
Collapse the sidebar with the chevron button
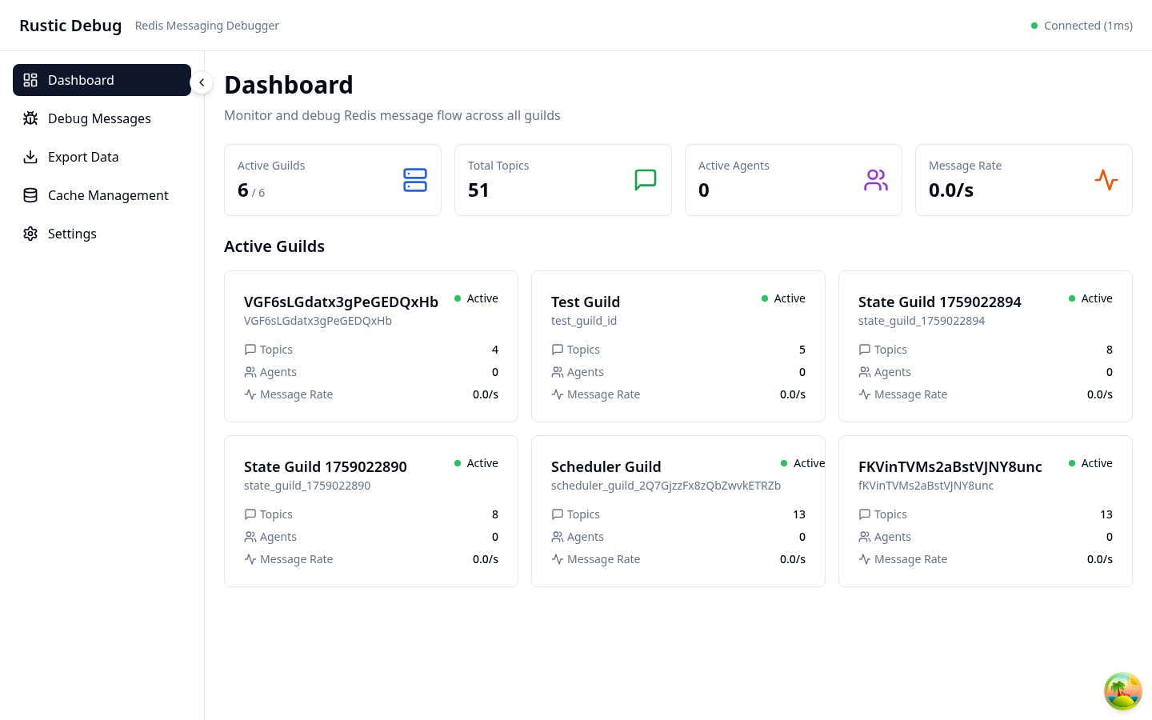pos(202,82)
